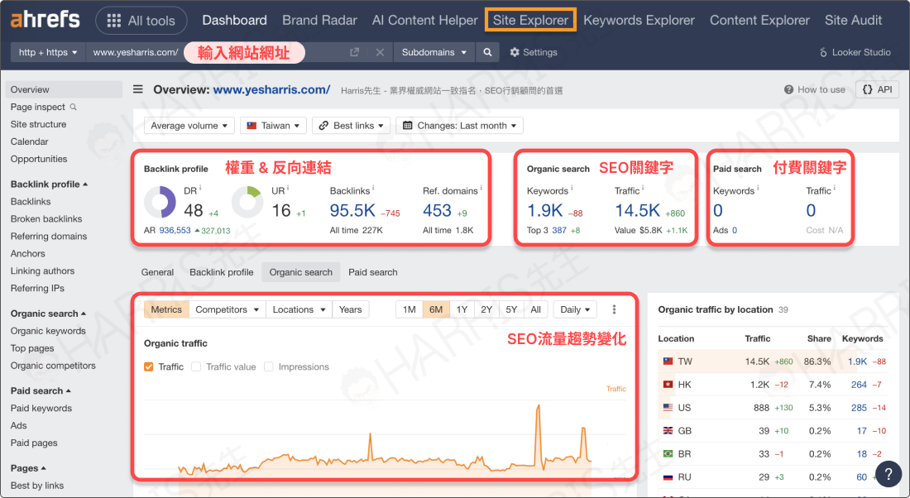Click the 453 referring domains value
Viewport: 910px width, 498px height.
pyautogui.click(x=437, y=210)
